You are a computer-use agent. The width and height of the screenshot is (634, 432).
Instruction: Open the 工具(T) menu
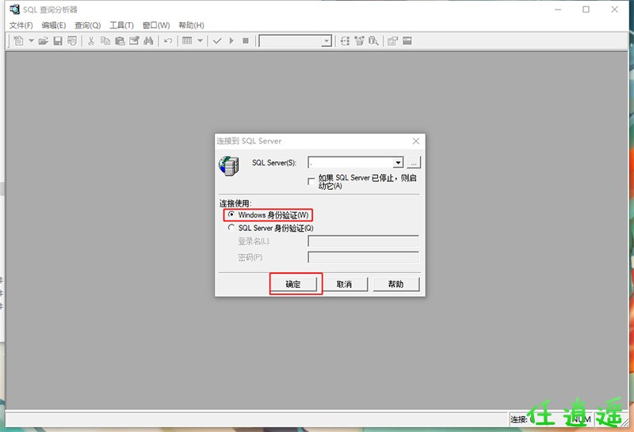click(122, 25)
